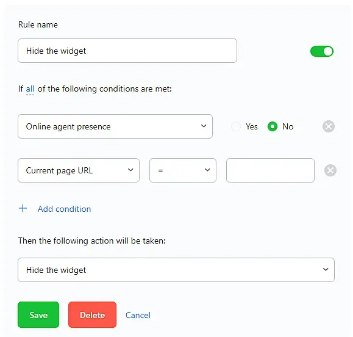Image resolution: width=353 pixels, height=337 pixels.
Task: Click the chevron in the Online agent presence box
Action: [x=204, y=126]
